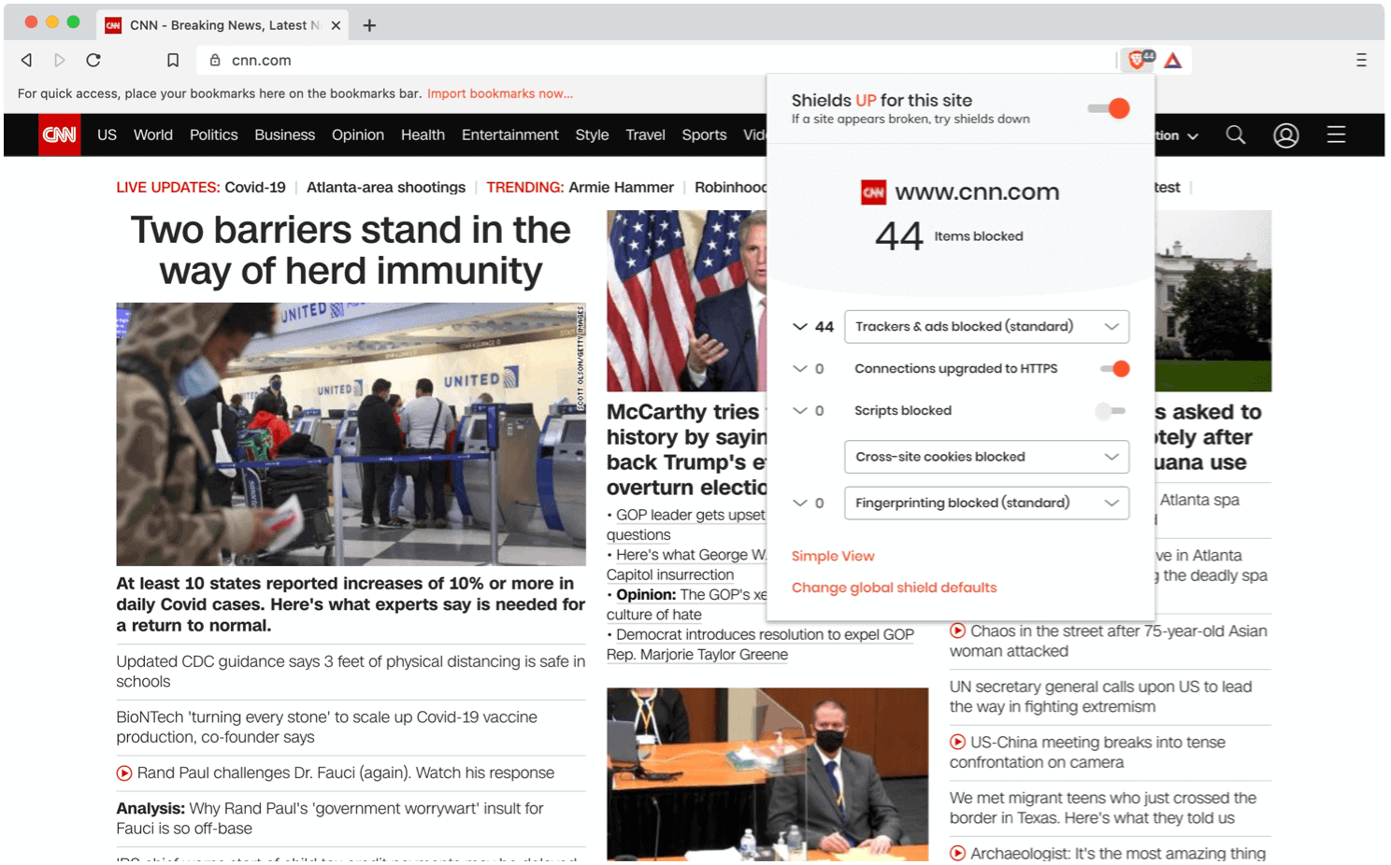
Task: Expand the 44 trackers blocked list
Action: 800,327
